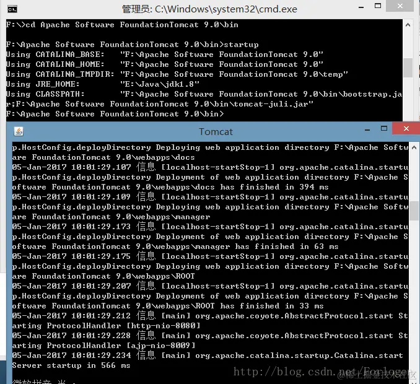Click the 'FoundationTomcat 9.0\webapps\manager' path line

pyautogui.click(x=111, y=217)
